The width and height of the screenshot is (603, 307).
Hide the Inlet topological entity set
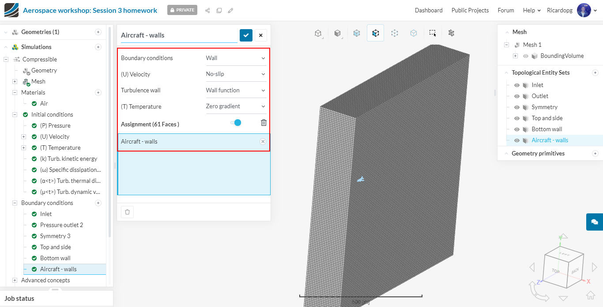coord(517,85)
